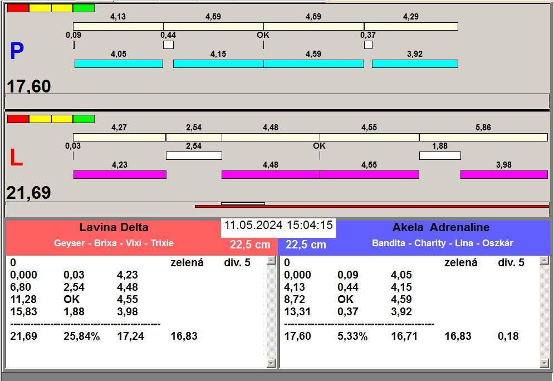Select the cream 4,29 bar in lane P
This screenshot has height=381, width=554.
click(x=411, y=27)
